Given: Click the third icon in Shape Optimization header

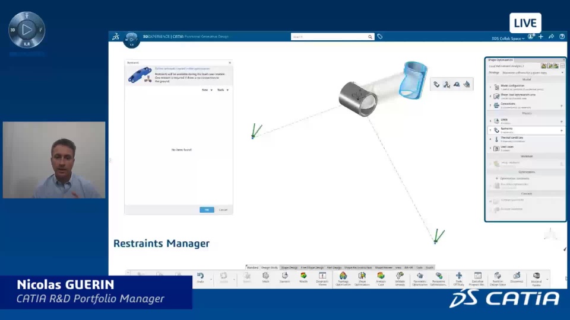Looking at the screenshot, I should pyautogui.click(x=556, y=66).
